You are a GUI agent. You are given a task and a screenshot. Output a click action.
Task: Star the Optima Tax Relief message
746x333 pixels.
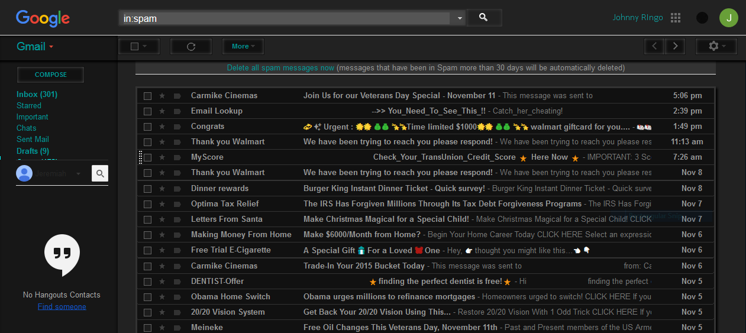coord(162,203)
